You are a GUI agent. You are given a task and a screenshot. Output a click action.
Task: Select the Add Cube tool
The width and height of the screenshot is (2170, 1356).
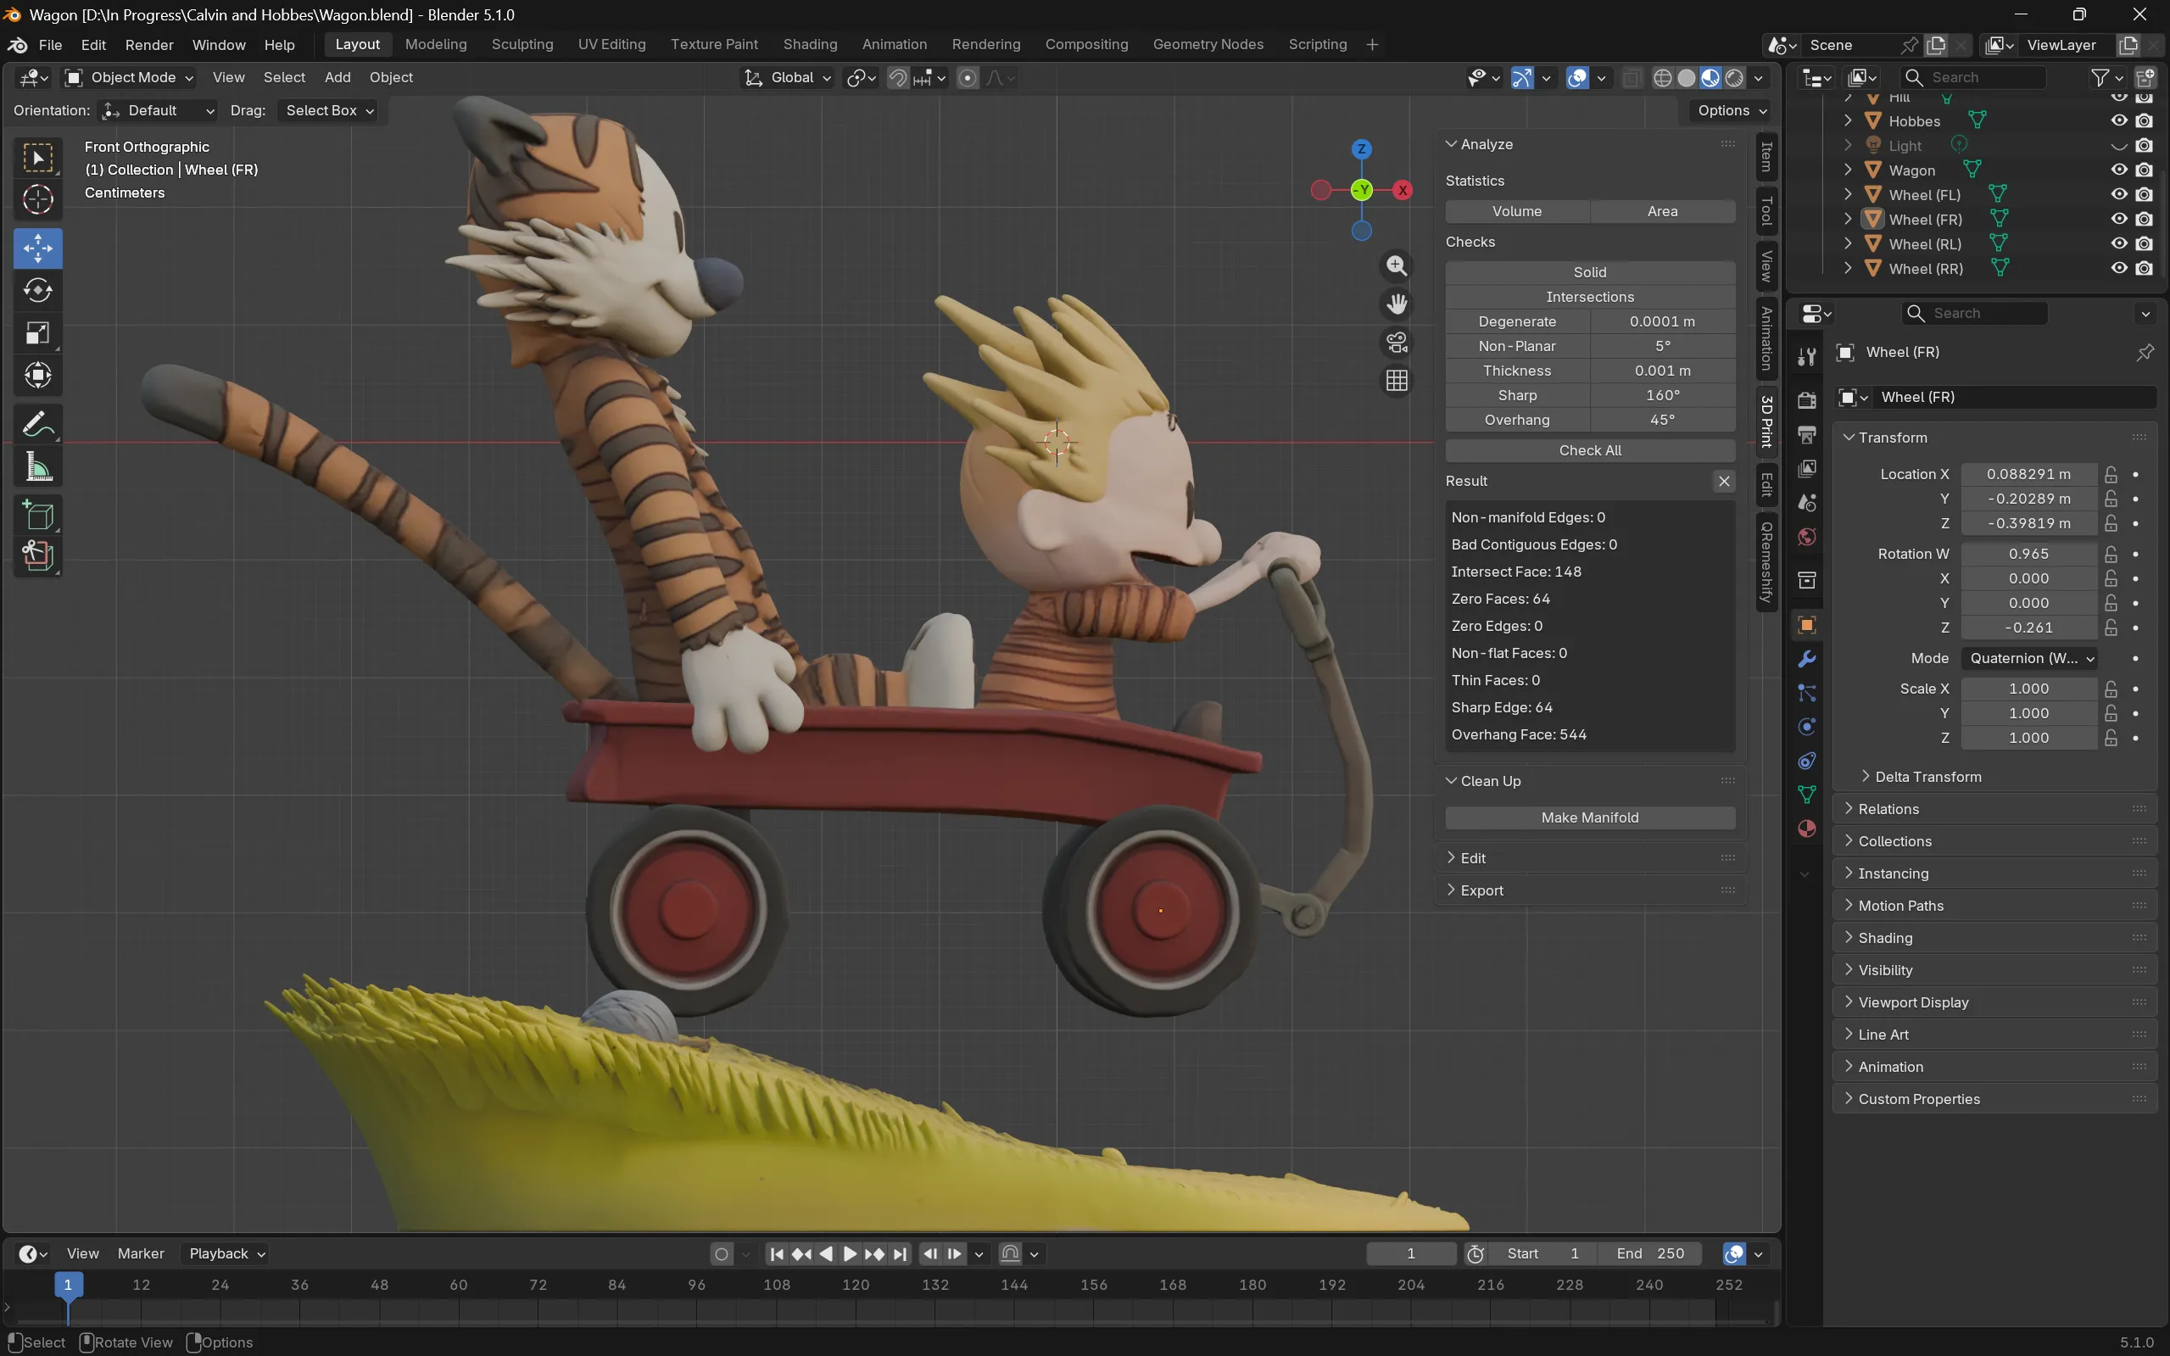click(x=37, y=516)
